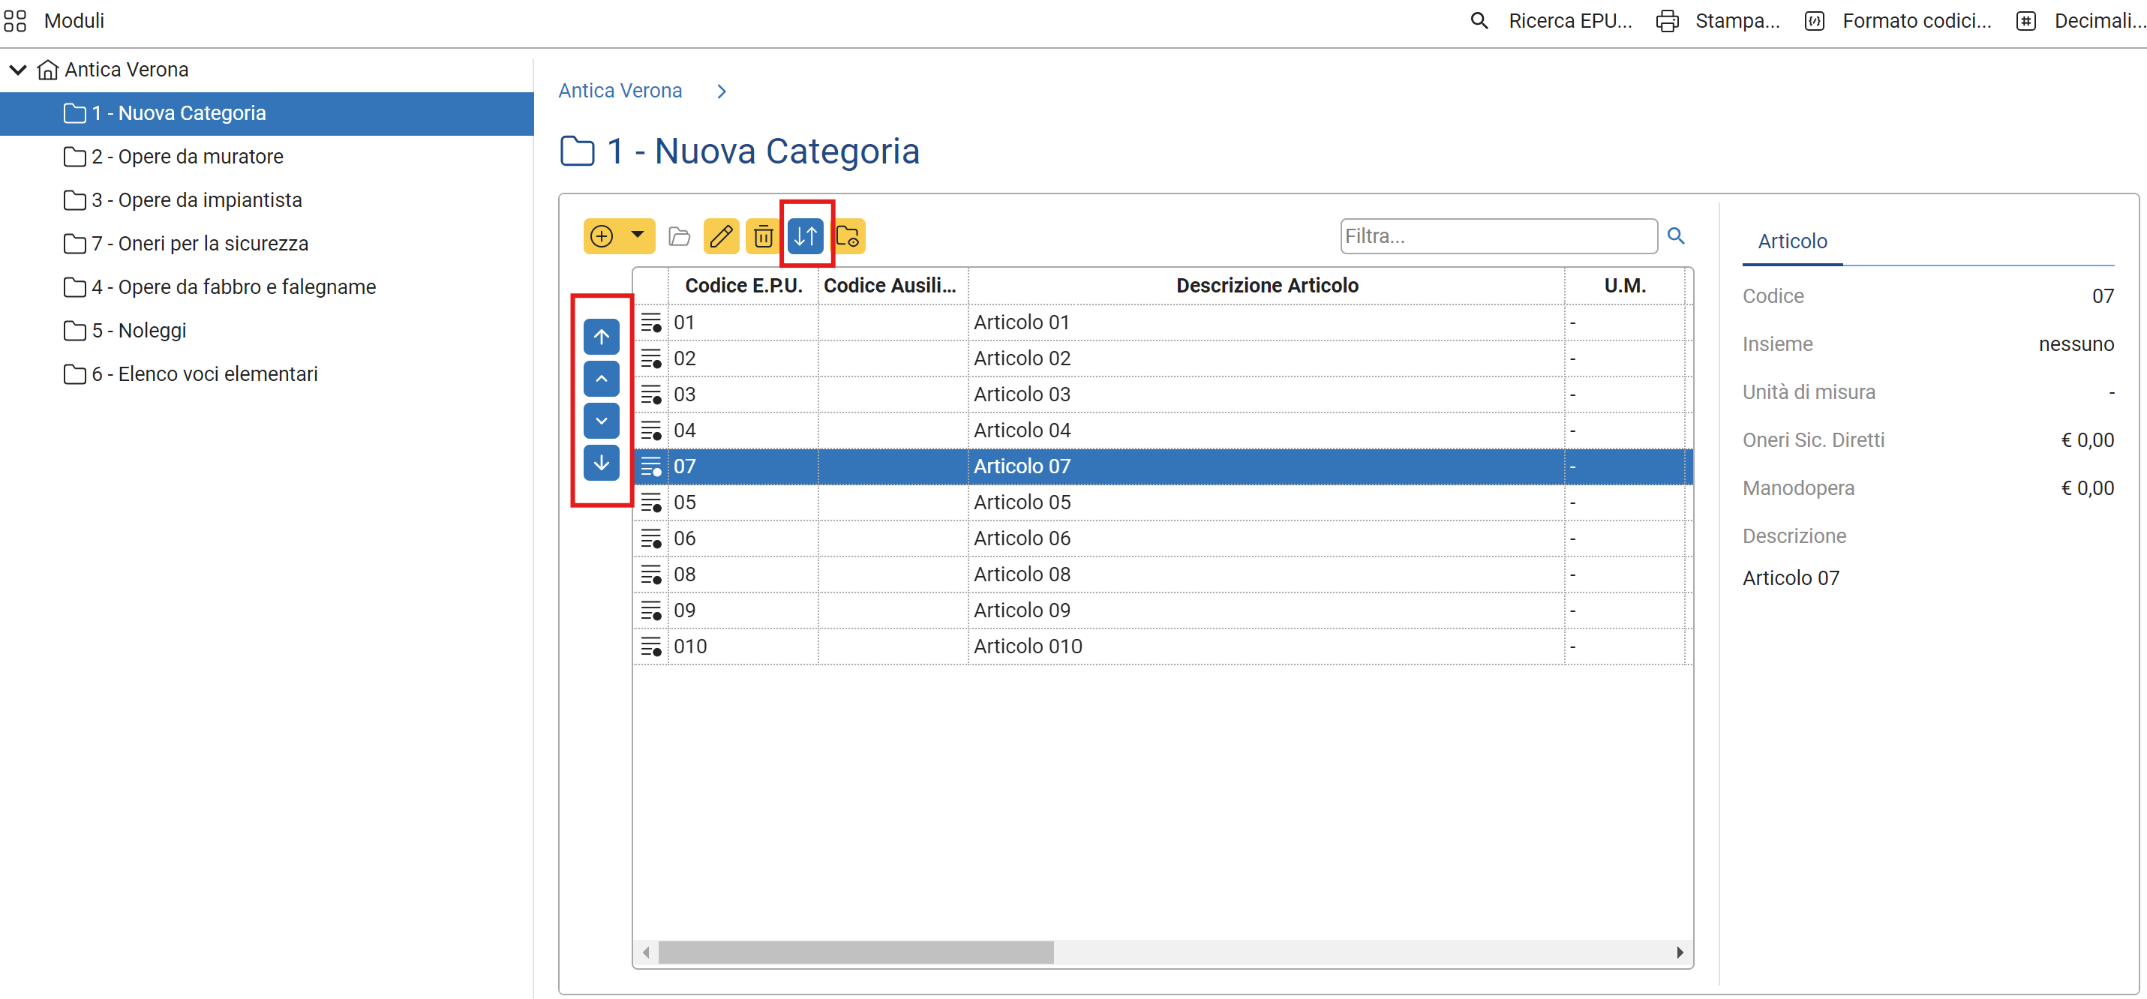This screenshot has height=999, width=2147.
Task: Move selected article down one position
Action: [x=601, y=421]
